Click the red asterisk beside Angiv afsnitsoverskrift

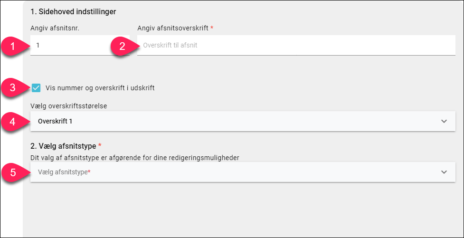[x=212, y=28]
